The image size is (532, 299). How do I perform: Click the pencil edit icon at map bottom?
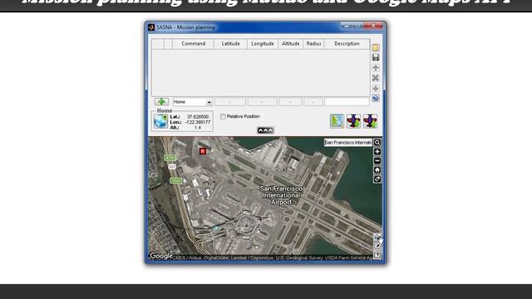click(377, 246)
